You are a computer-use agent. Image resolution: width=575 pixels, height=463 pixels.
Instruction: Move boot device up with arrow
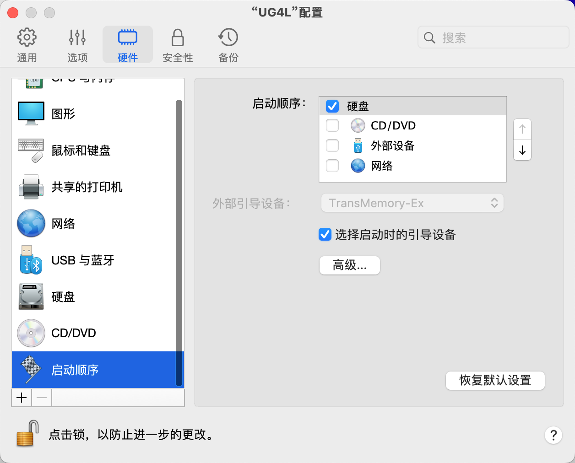522,129
